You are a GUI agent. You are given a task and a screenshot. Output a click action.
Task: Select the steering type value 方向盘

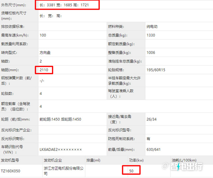45,52
